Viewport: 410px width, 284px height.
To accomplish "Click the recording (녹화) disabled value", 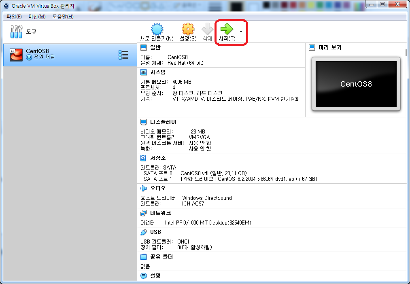I will (x=200, y=148).
